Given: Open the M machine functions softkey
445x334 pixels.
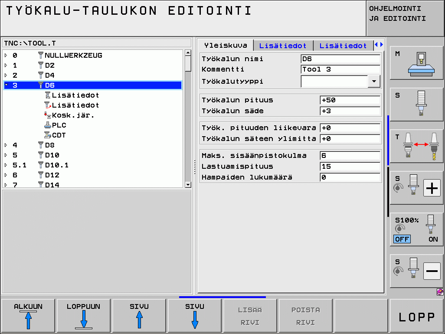Looking at the screenshot, I should (416, 63).
